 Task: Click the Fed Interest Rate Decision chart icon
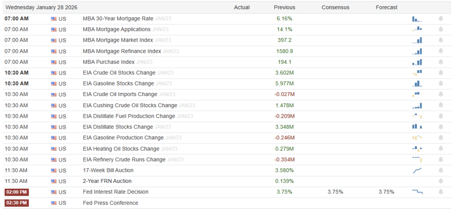(417, 192)
